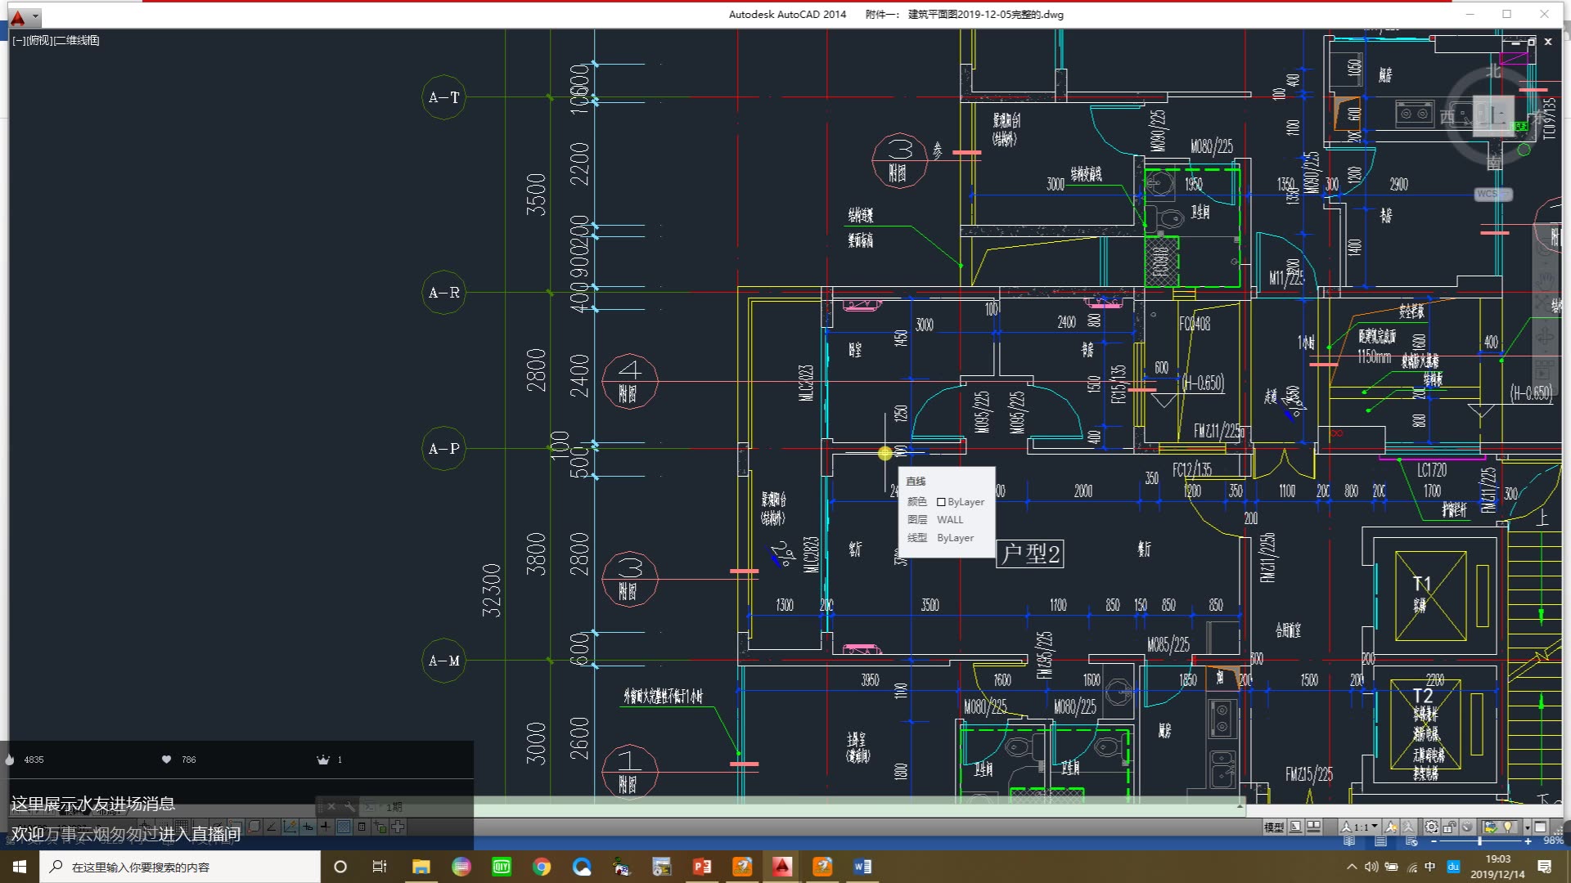Toggle Grid Display in status bar
Viewport: 1571px width, 883px height.
click(x=182, y=827)
